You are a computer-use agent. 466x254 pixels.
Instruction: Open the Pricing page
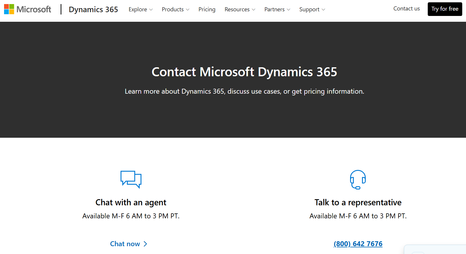pos(207,9)
